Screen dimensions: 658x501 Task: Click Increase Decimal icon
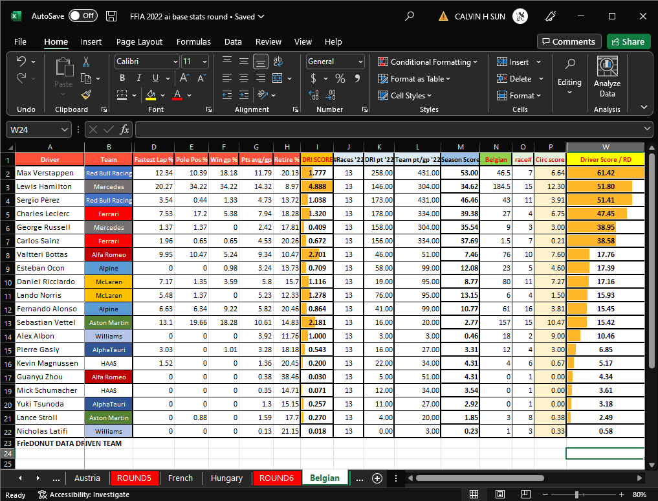(314, 95)
